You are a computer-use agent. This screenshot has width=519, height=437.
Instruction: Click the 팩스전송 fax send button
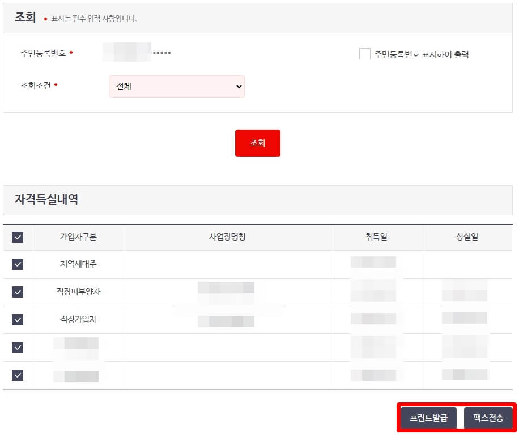[x=488, y=418]
